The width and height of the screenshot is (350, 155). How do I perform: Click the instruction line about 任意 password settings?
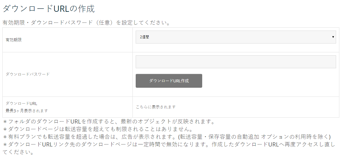click(x=86, y=22)
